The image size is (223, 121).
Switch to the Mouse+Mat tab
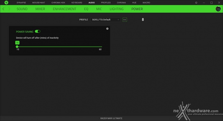39,3
